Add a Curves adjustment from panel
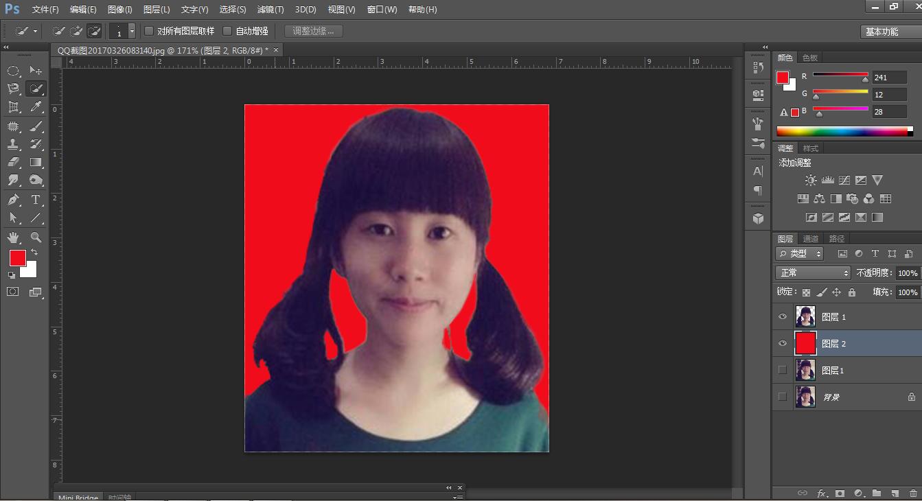 pos(844,180)
